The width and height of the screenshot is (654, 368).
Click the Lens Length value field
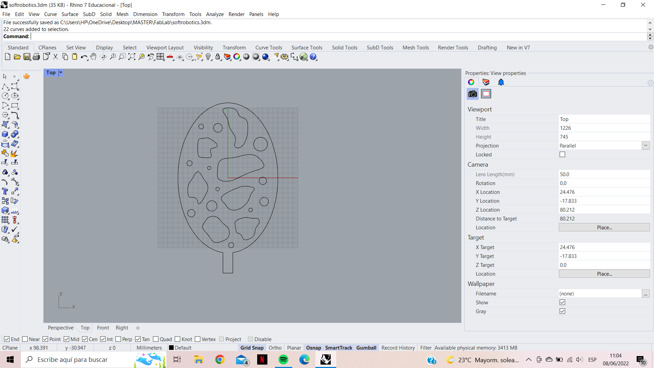point(604,174)
